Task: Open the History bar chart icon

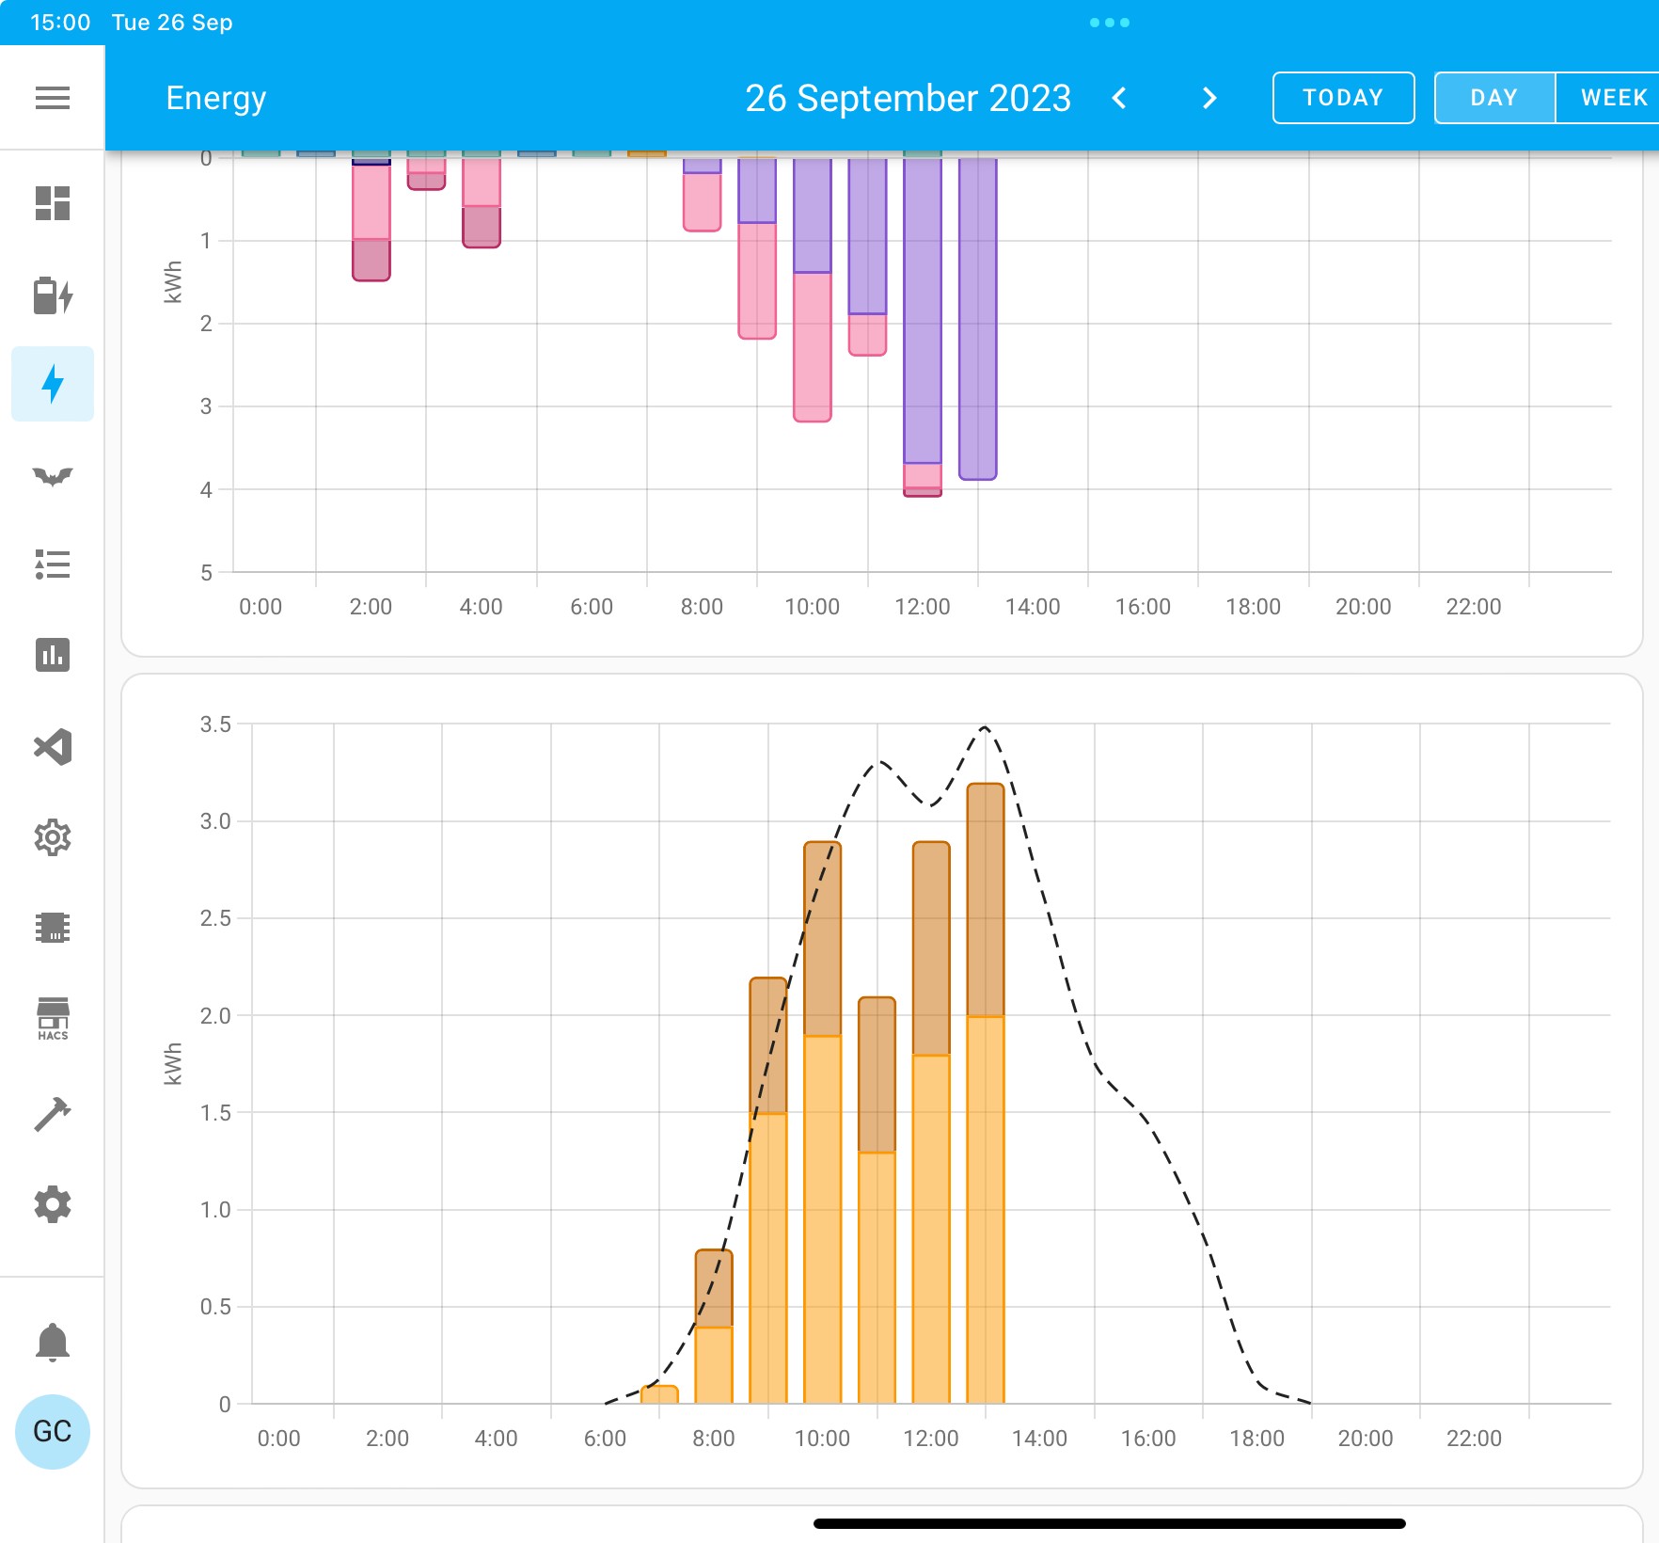Action: click(x=53, y=655)
